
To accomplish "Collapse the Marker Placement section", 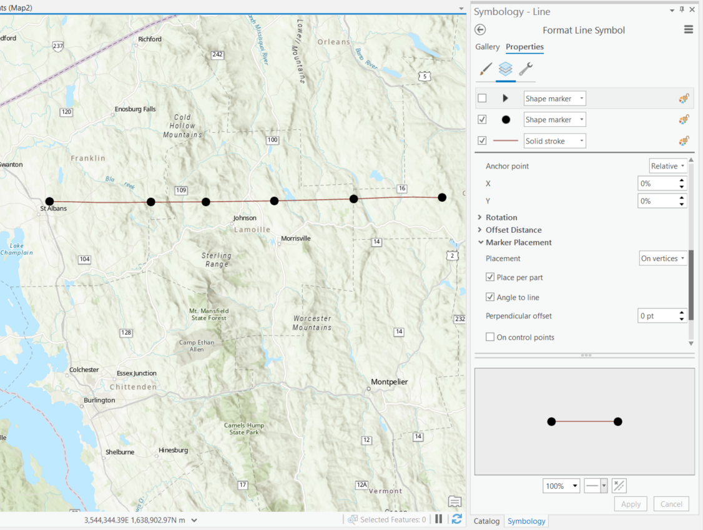I will coord(481,242).
